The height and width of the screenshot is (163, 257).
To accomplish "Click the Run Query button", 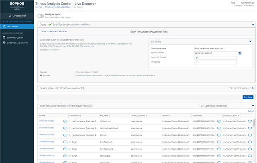I will pyautogui.click(x=248, y=97).
